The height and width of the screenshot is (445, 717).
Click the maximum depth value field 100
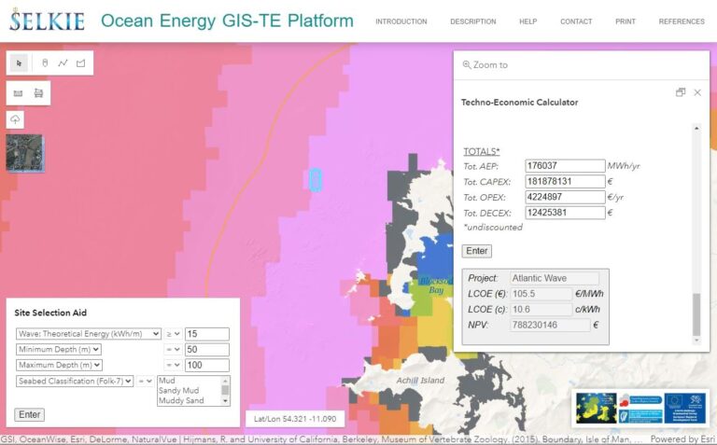206,365
